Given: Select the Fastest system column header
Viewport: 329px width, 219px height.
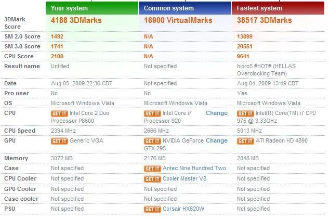Looking at the screenshot, I should pos(278,8).
